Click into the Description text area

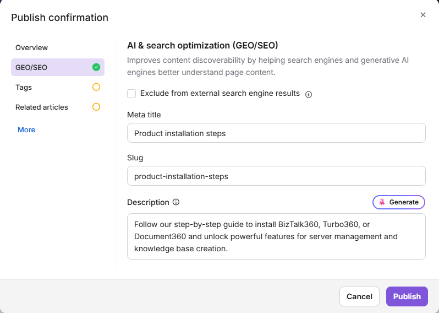pos(276,236)
